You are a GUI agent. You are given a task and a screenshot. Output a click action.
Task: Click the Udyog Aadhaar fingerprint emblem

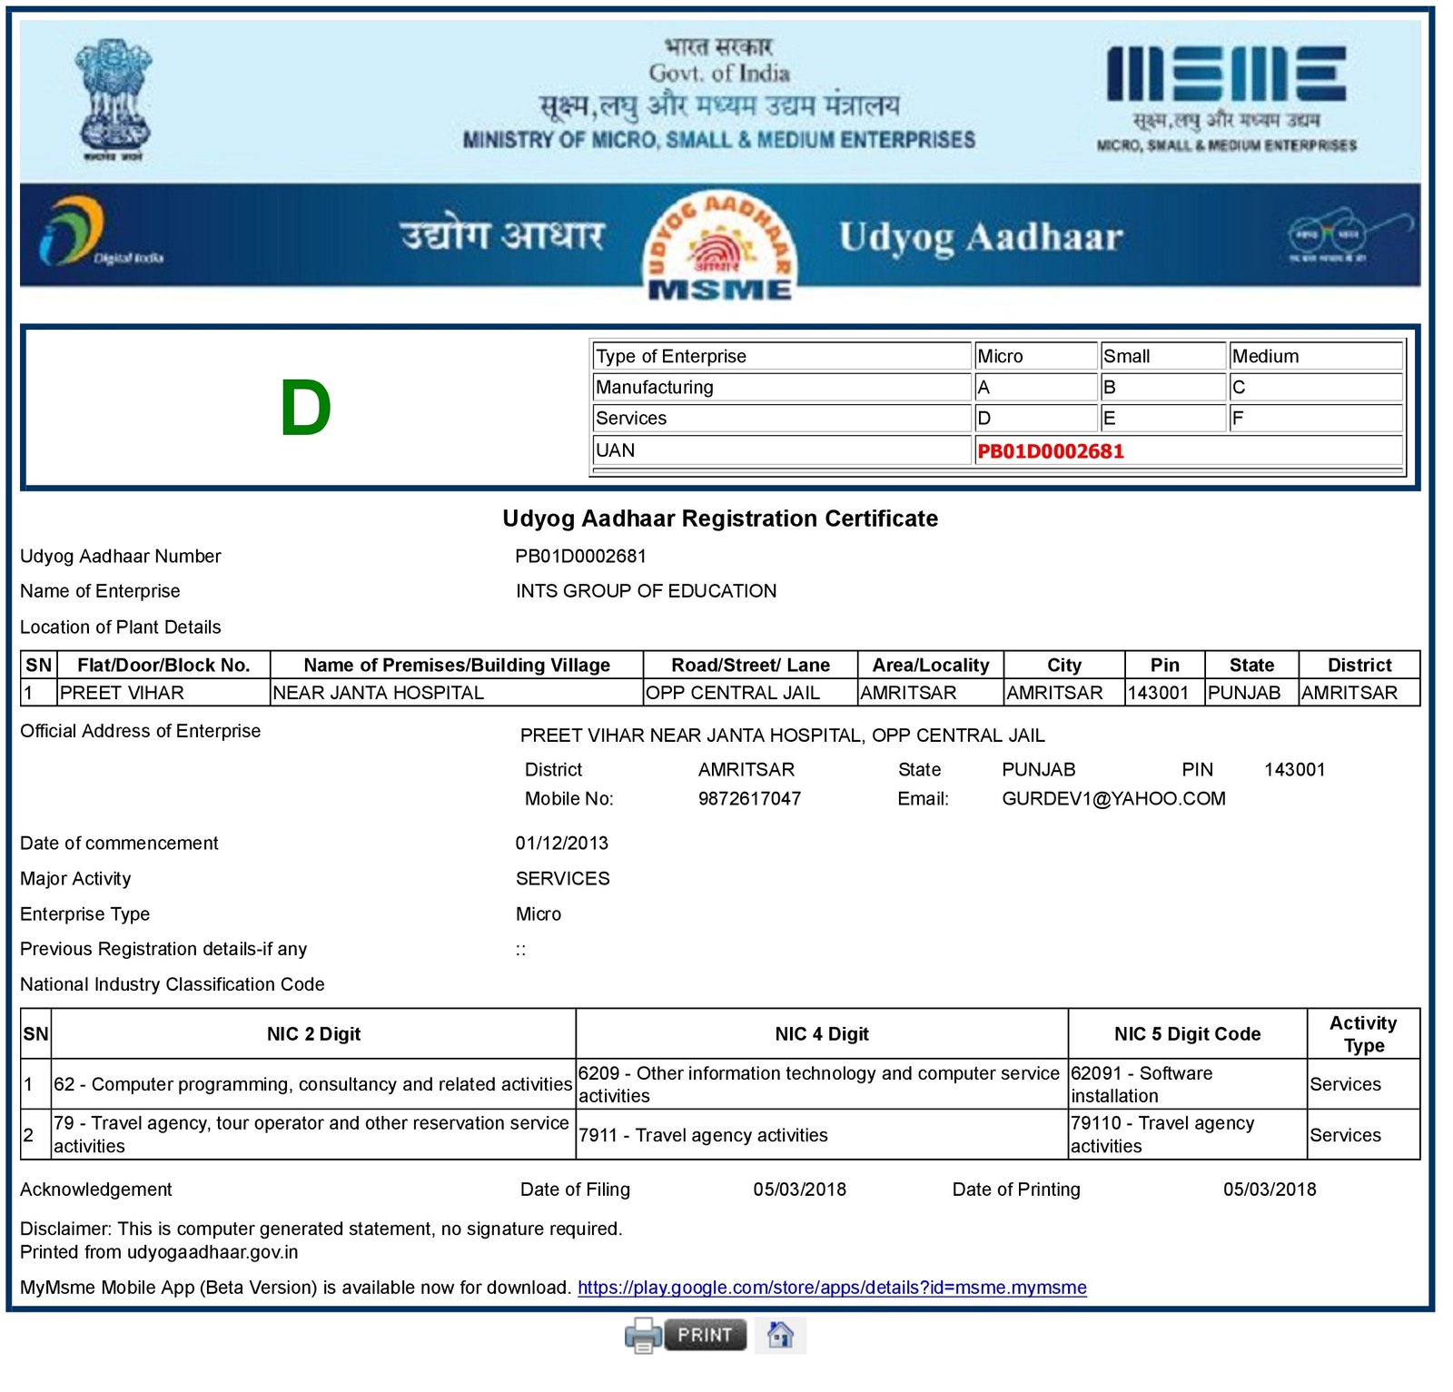(719, 245)
